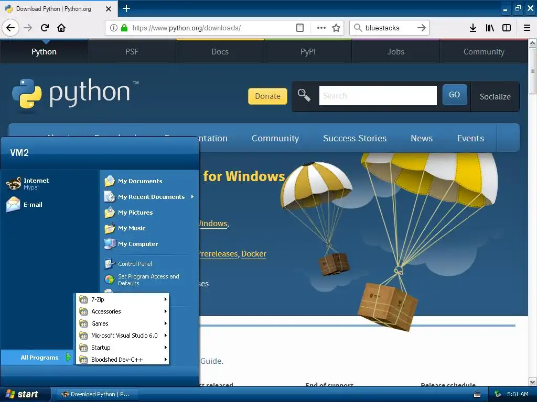The image size is (537, 402).
Task: Open the downloads panel
Action: (x=473, y=28)
